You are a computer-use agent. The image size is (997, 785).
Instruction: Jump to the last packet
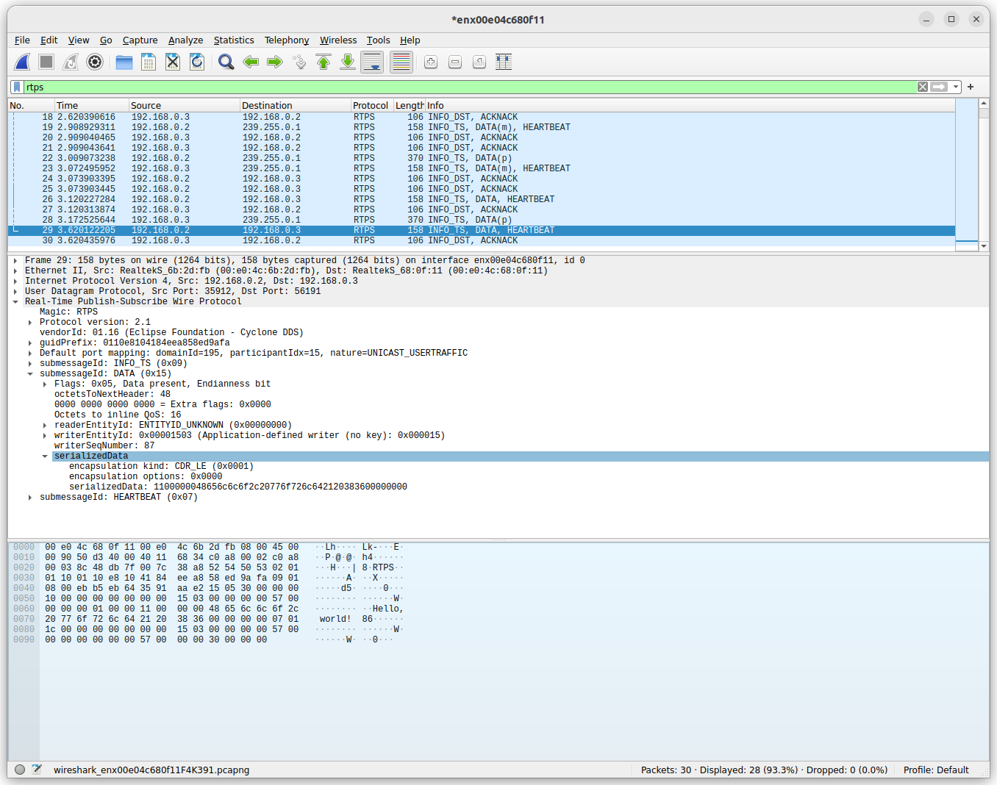pyautogui.click(x=348, y=62)
